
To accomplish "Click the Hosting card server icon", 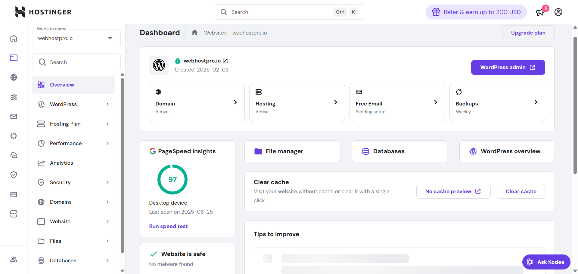I will (x=259, y=92).
